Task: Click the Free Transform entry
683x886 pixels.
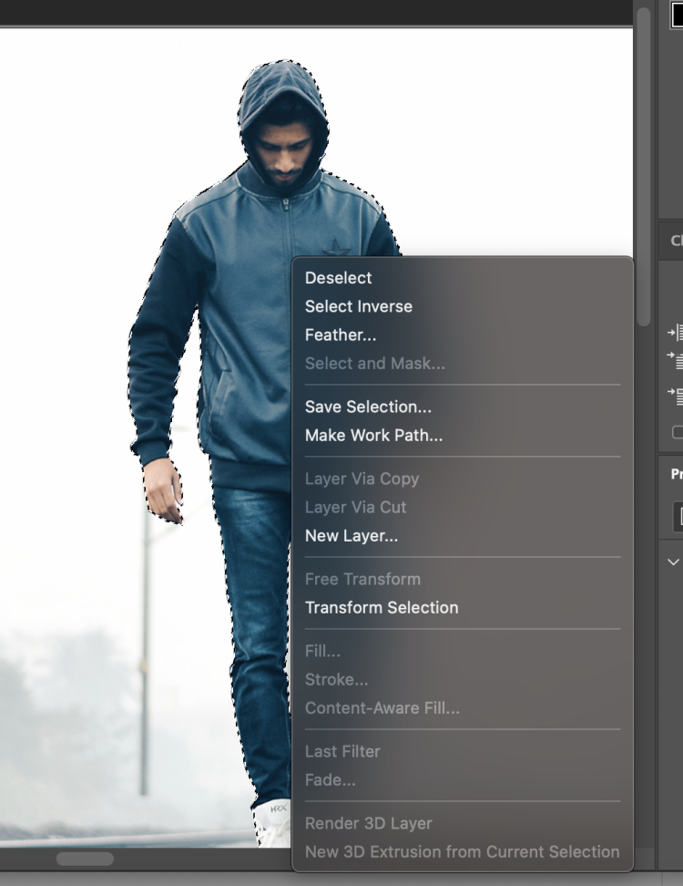Action: point(362,579)
